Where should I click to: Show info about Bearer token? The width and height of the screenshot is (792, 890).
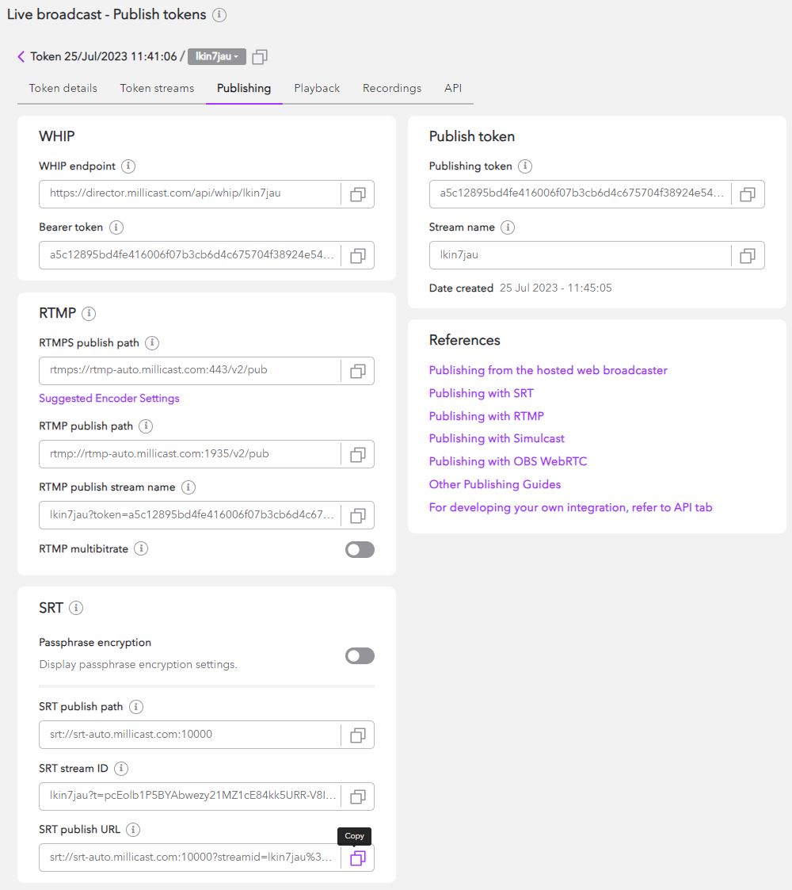point(116,227)
